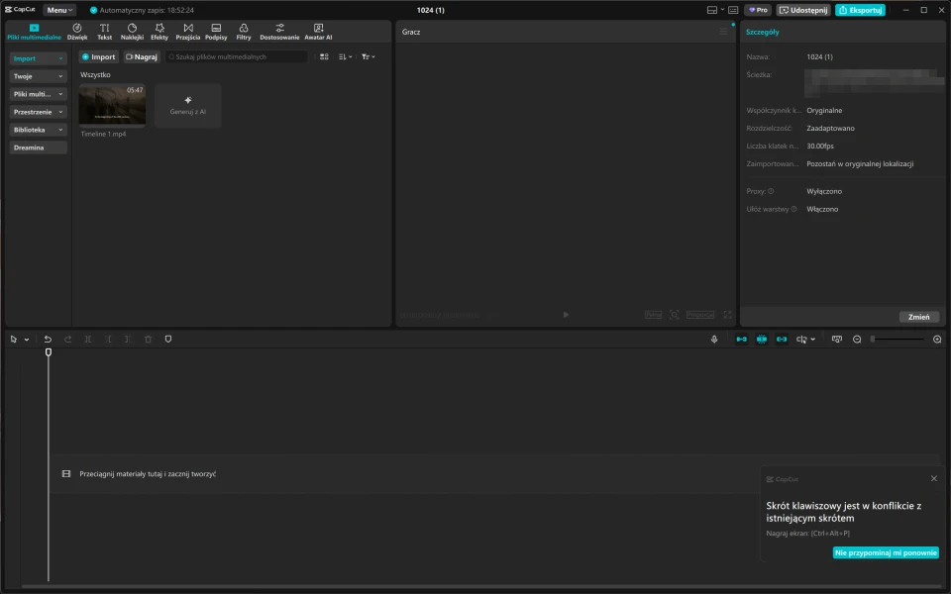Image resolution: width=951 pixels, height=594 pixels.
Task: Click the microphone voiceover record icon
Action: 714,340
